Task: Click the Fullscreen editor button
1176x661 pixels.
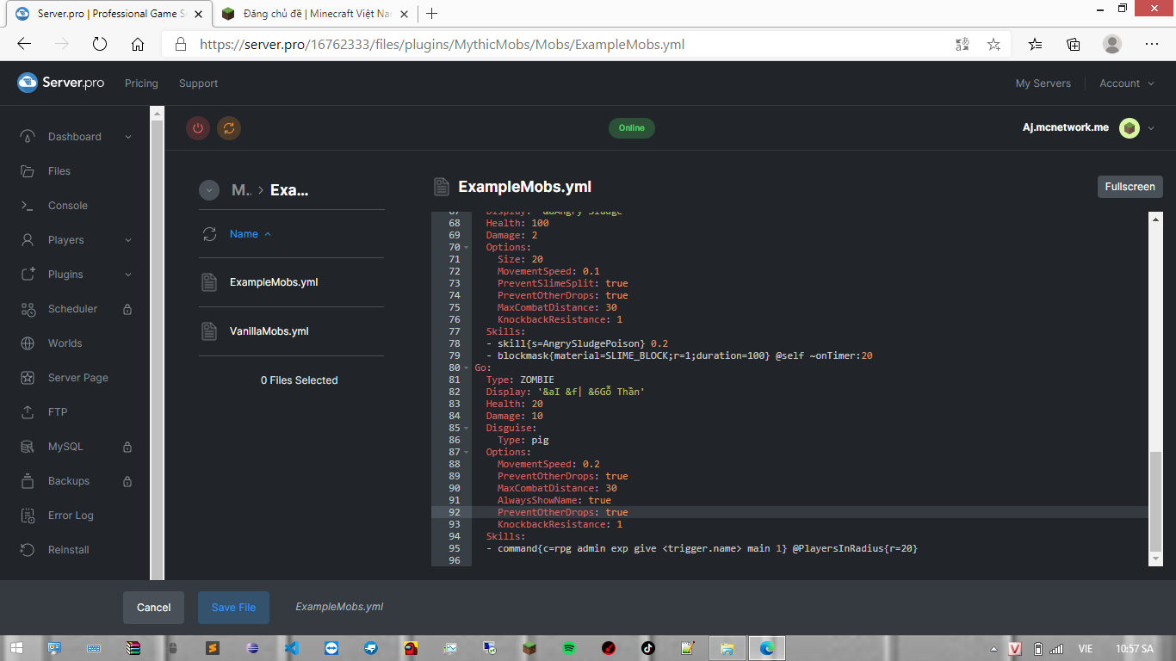Action: coord(1130,187)
